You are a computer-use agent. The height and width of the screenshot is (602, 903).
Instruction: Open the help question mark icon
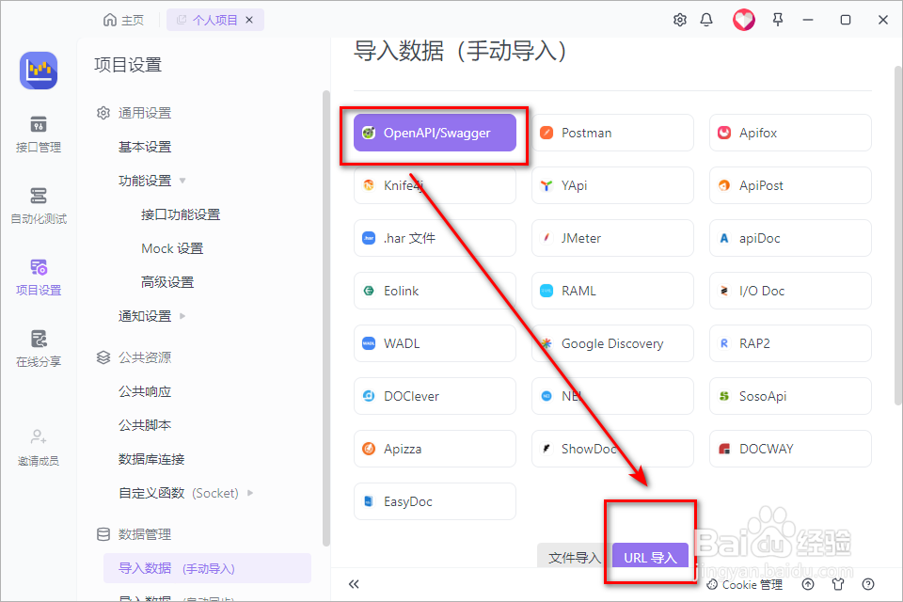[x=868, y=584]
